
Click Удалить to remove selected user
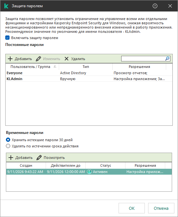(75, 59)
